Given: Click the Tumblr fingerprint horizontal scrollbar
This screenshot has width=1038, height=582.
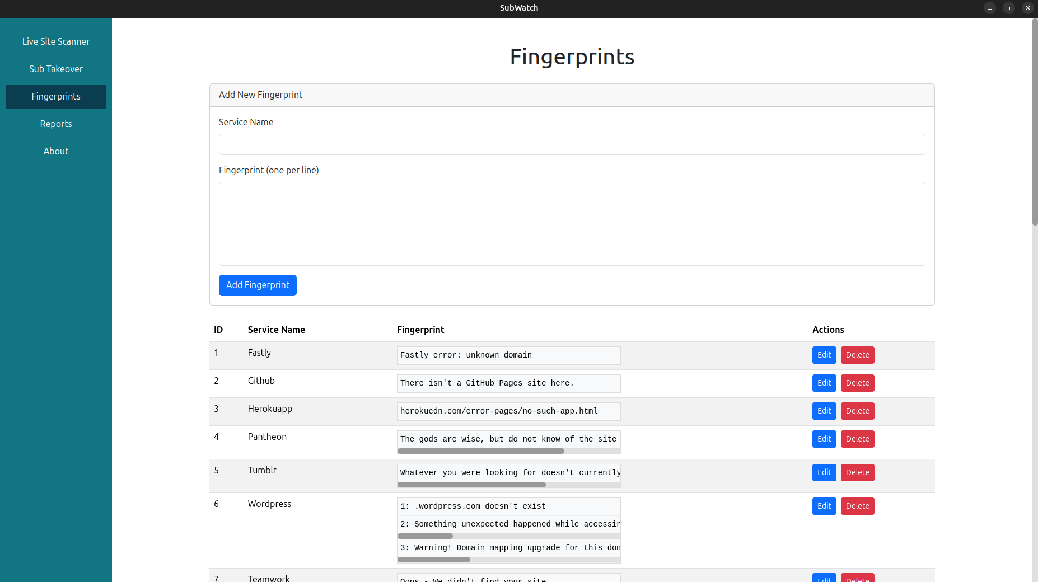Looking at the screenshot, I should (471, 485).
